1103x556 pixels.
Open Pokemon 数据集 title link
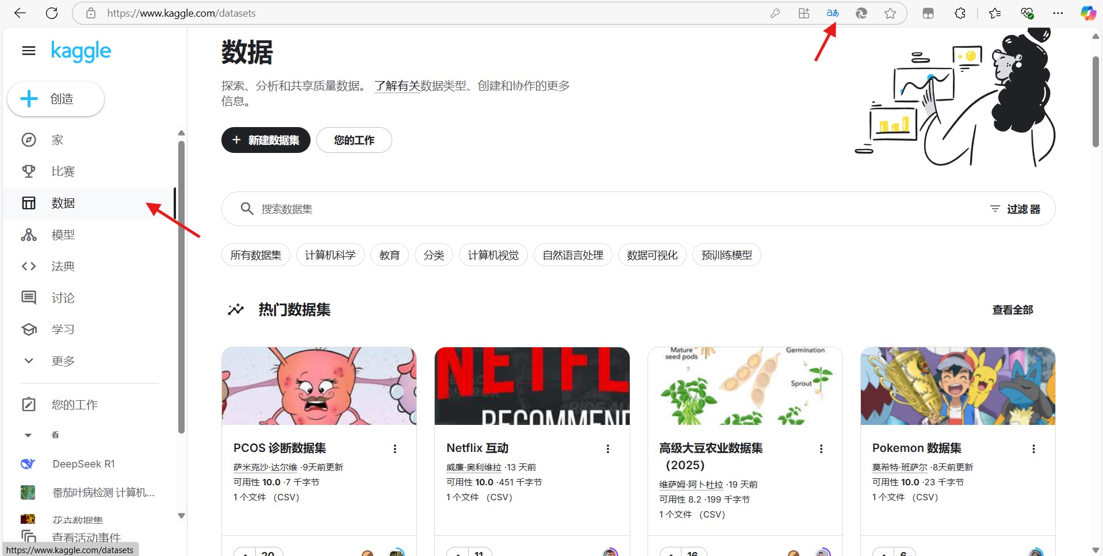point(917,448)
